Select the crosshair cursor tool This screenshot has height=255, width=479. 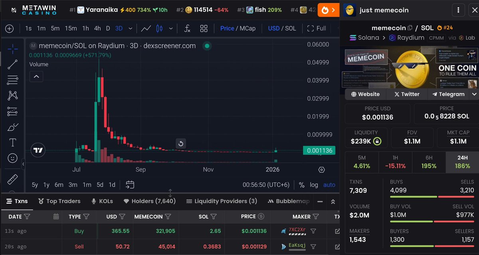12,48
